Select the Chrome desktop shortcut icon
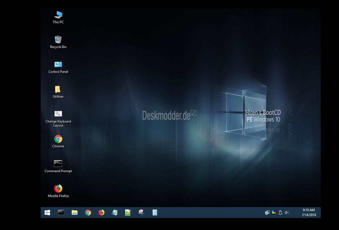Image resolution: width=339 pixels, height=230 pixels. pos(58,142)
